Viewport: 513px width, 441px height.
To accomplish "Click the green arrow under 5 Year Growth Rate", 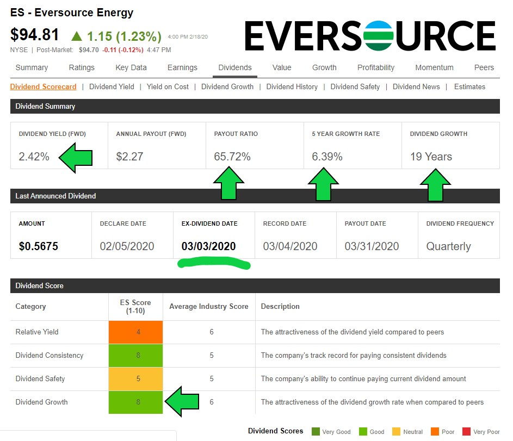I will click(x=325, y=183).
